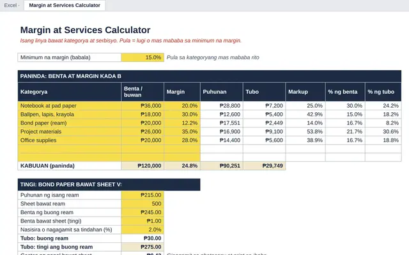Select the Margin at Services Calculator tab
The width and height of the screenshot is (409, 255).
coord(65,5)
